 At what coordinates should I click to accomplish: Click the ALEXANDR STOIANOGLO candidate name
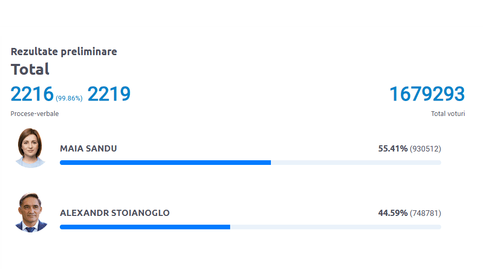pyautogui.click(x=115, y=213)
